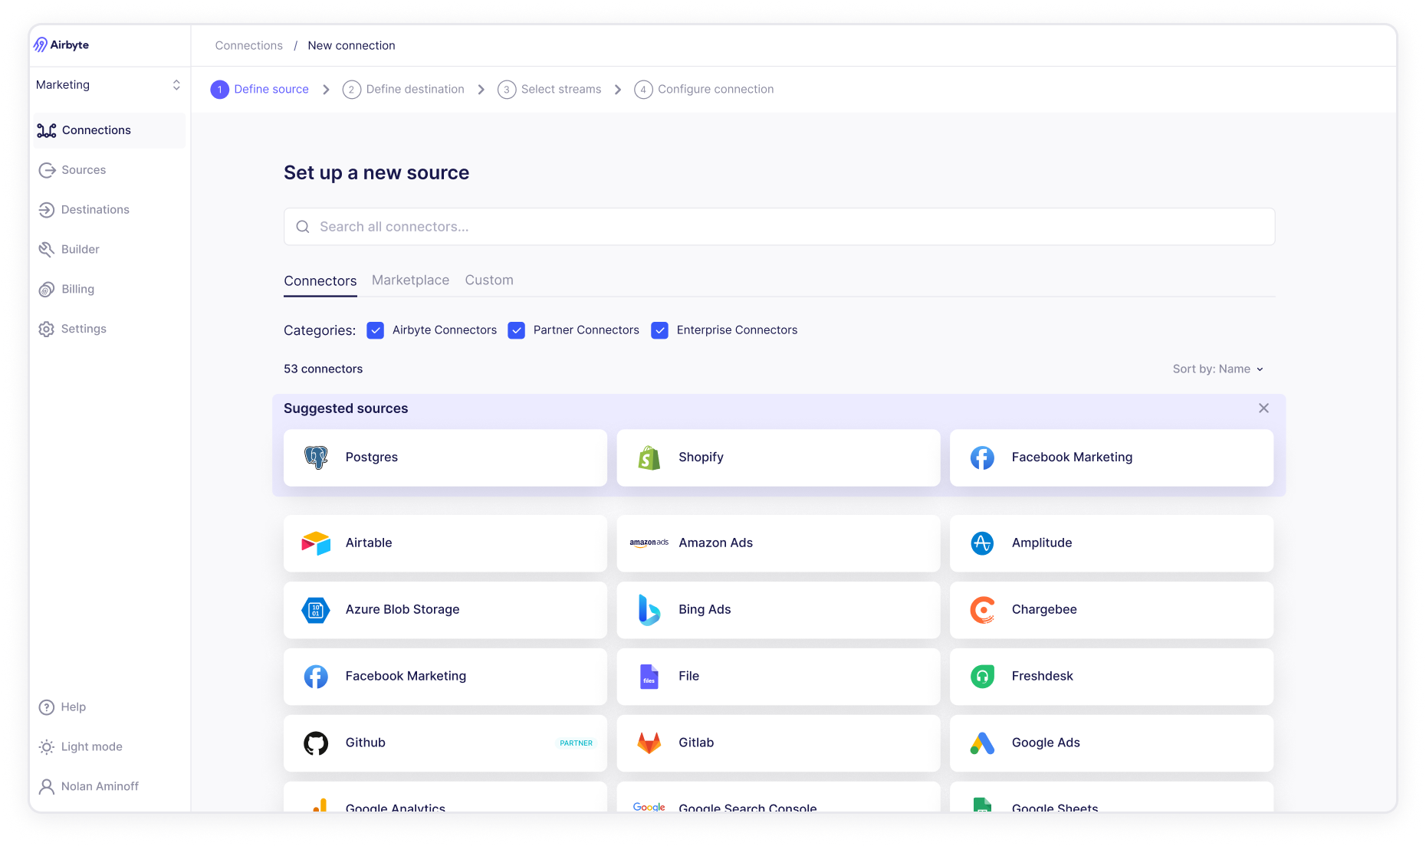This screenshot has width=1426, height=846.
Task: Select the Github octocat icon
Action: coord(316,743)
